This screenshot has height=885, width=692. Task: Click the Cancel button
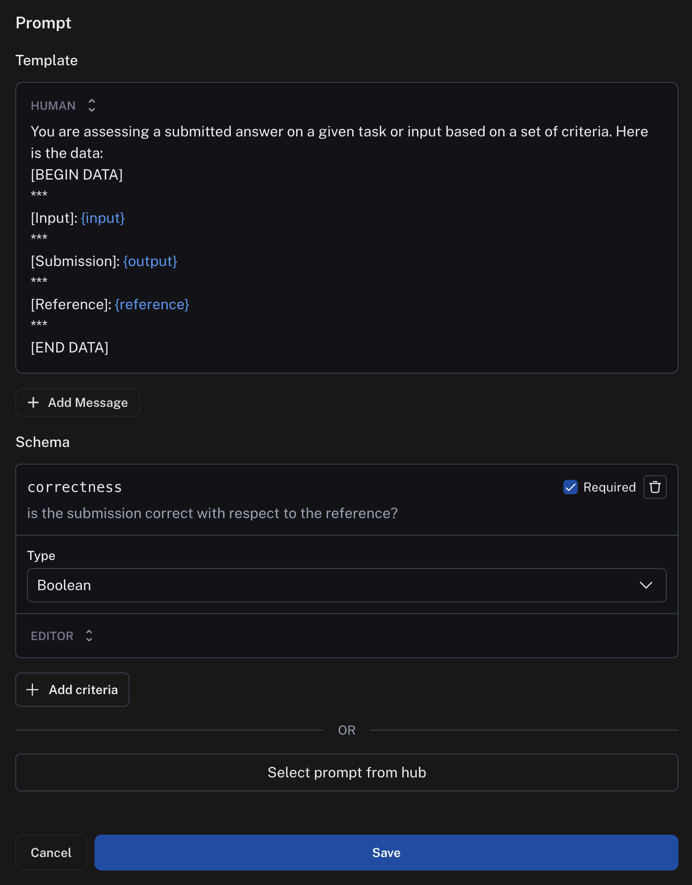(51, 852)
